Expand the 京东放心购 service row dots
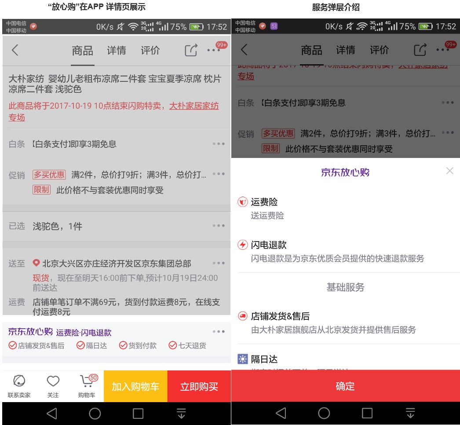The image size is (460, 425). (x=219, y=332)
